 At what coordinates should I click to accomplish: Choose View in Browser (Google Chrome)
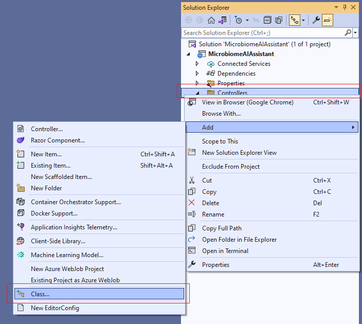[272, 102]
